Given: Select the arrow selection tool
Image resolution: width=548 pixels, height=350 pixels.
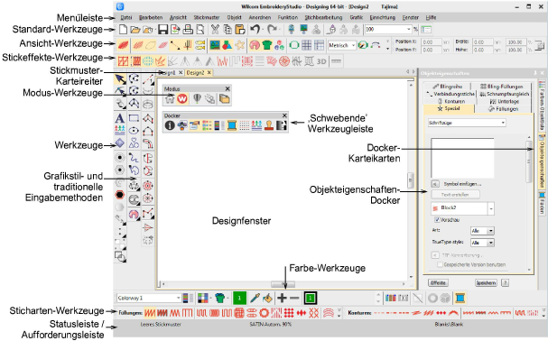Looking at the screenshot, I should (x=120, y=79).
